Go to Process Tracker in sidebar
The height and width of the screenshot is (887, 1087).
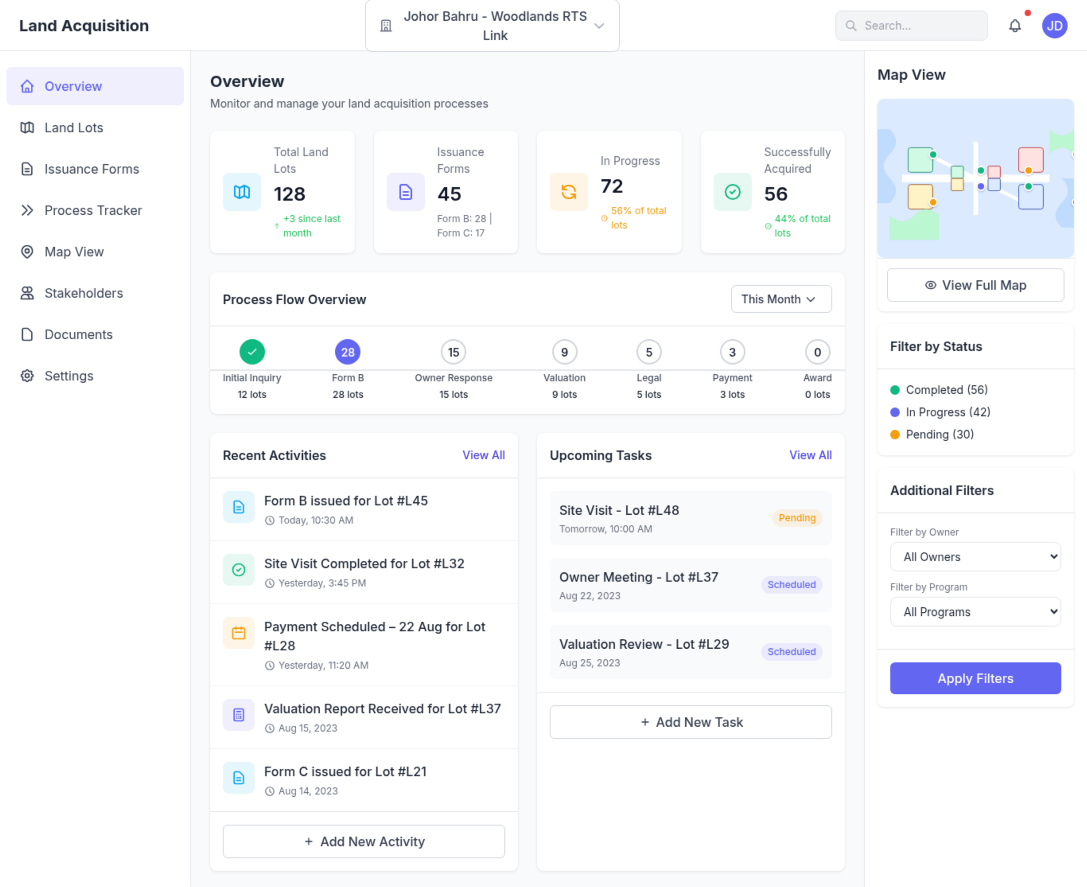coord(93,210)
